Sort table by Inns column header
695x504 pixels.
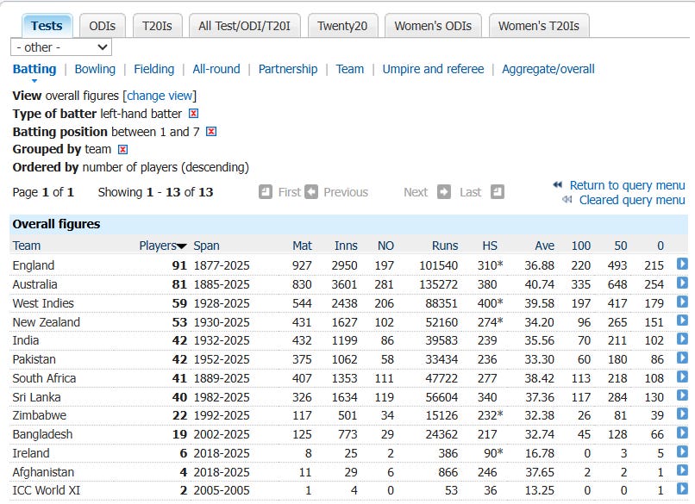(346, 246)
